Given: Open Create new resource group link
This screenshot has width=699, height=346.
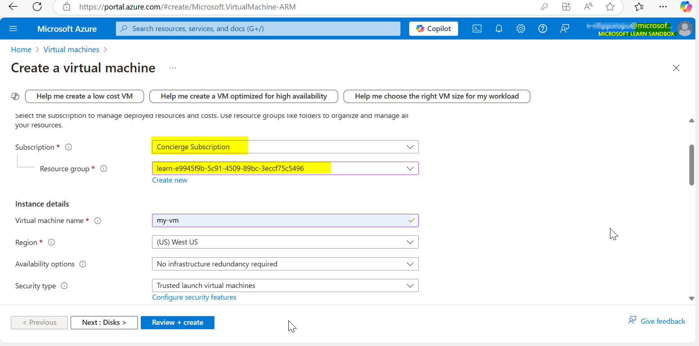Looking at the screenshot, I should pyautogui.click(x=170, y=180).
